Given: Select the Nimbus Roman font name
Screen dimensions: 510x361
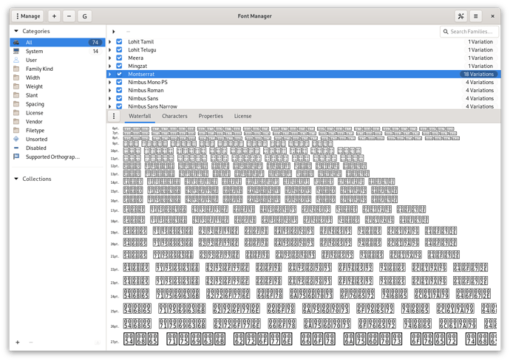Looking at the screenshot, I should click(x=146, y=90).
